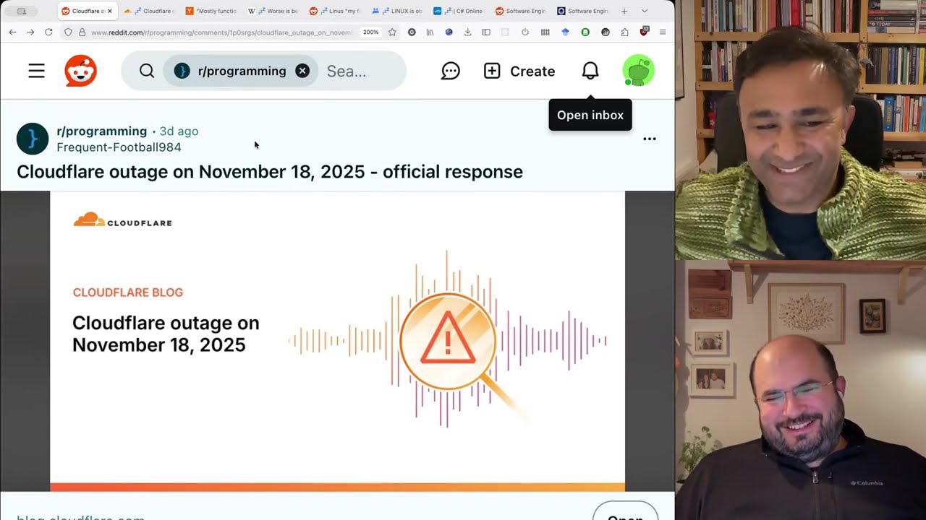926x520 pixels.
Task: Open the browser downloads panel
Action: [x=467, y=32]
